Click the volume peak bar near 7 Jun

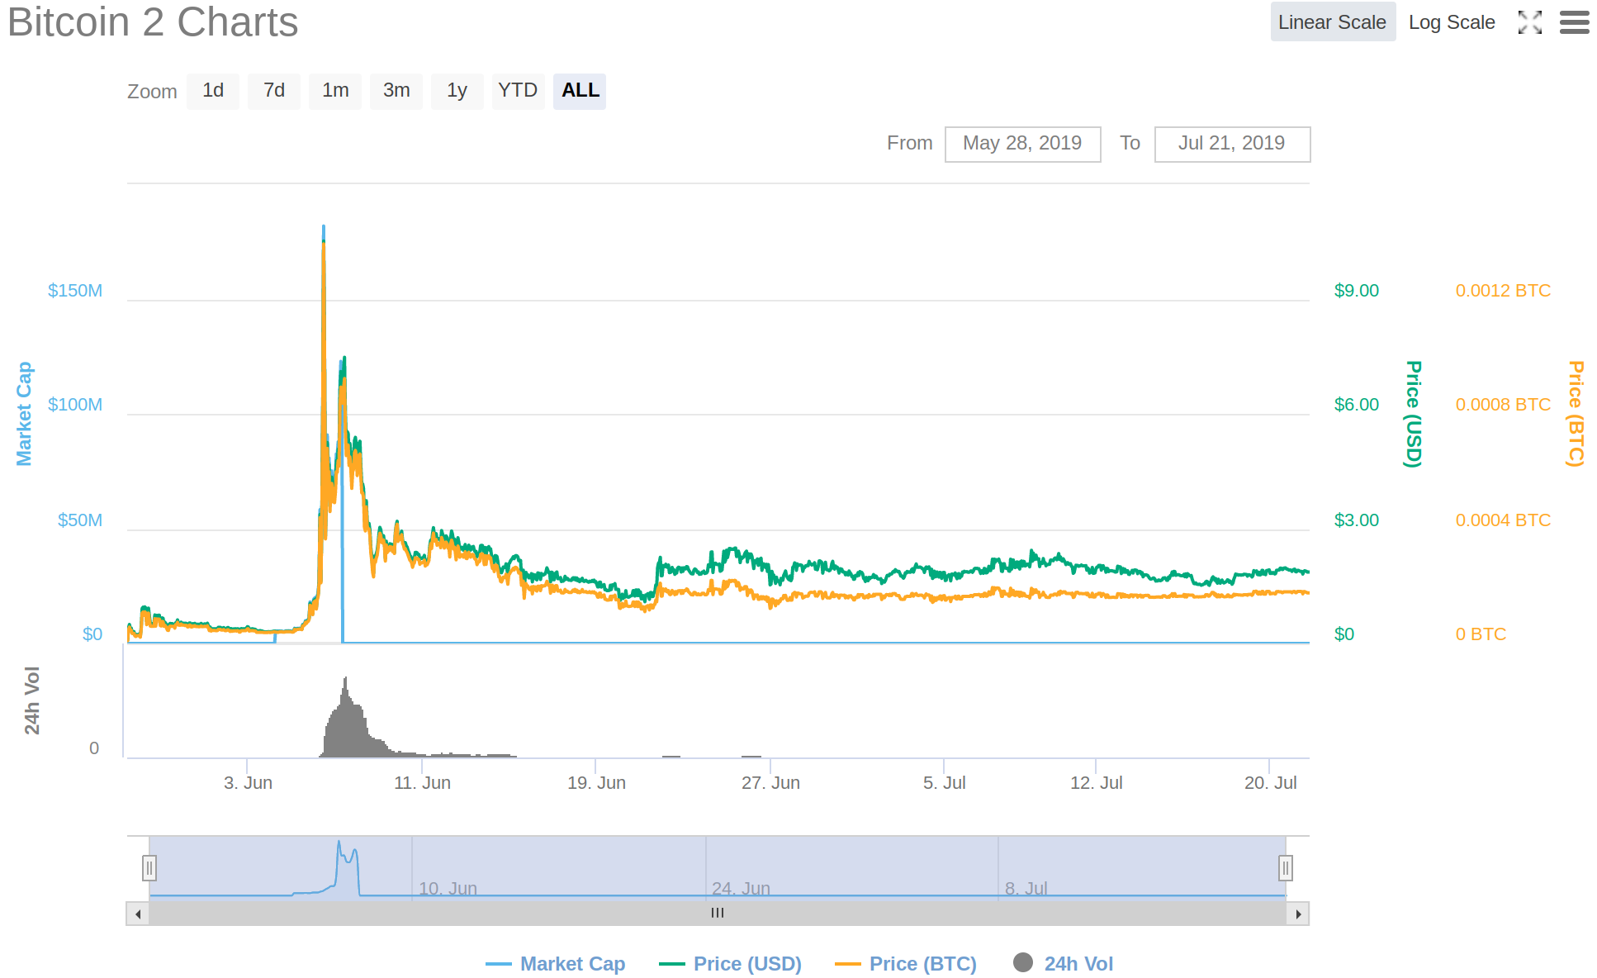tap(345, 717)
